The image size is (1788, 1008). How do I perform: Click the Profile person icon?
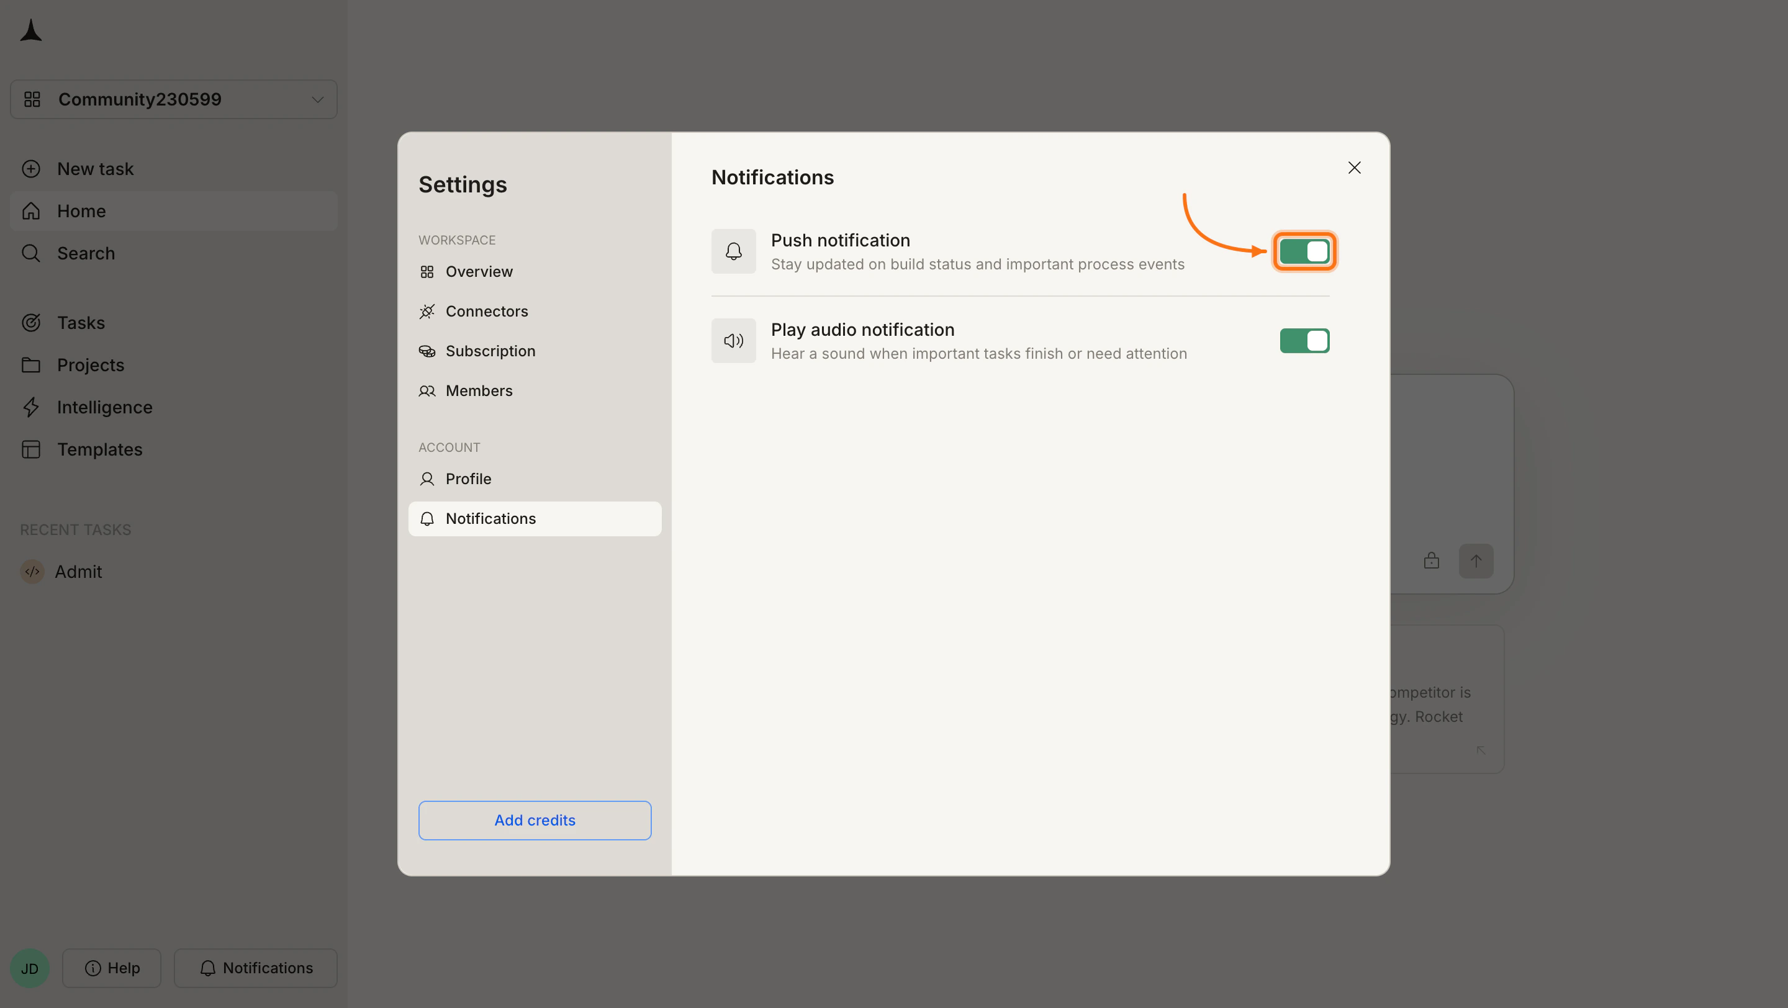click(x=427, y=479)
